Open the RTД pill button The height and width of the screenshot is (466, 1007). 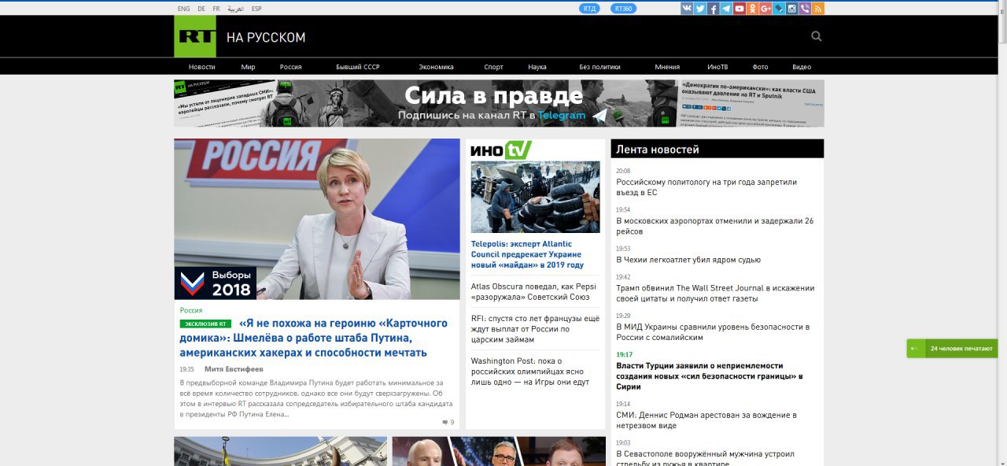click(x=589, y=9)
